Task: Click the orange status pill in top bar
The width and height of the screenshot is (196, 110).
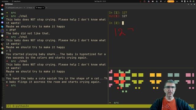Action: (x=171, y=1)
